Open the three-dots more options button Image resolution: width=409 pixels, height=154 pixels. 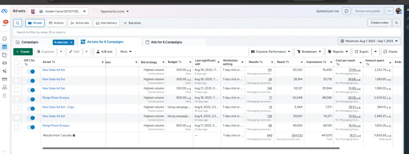pos(389,11)
